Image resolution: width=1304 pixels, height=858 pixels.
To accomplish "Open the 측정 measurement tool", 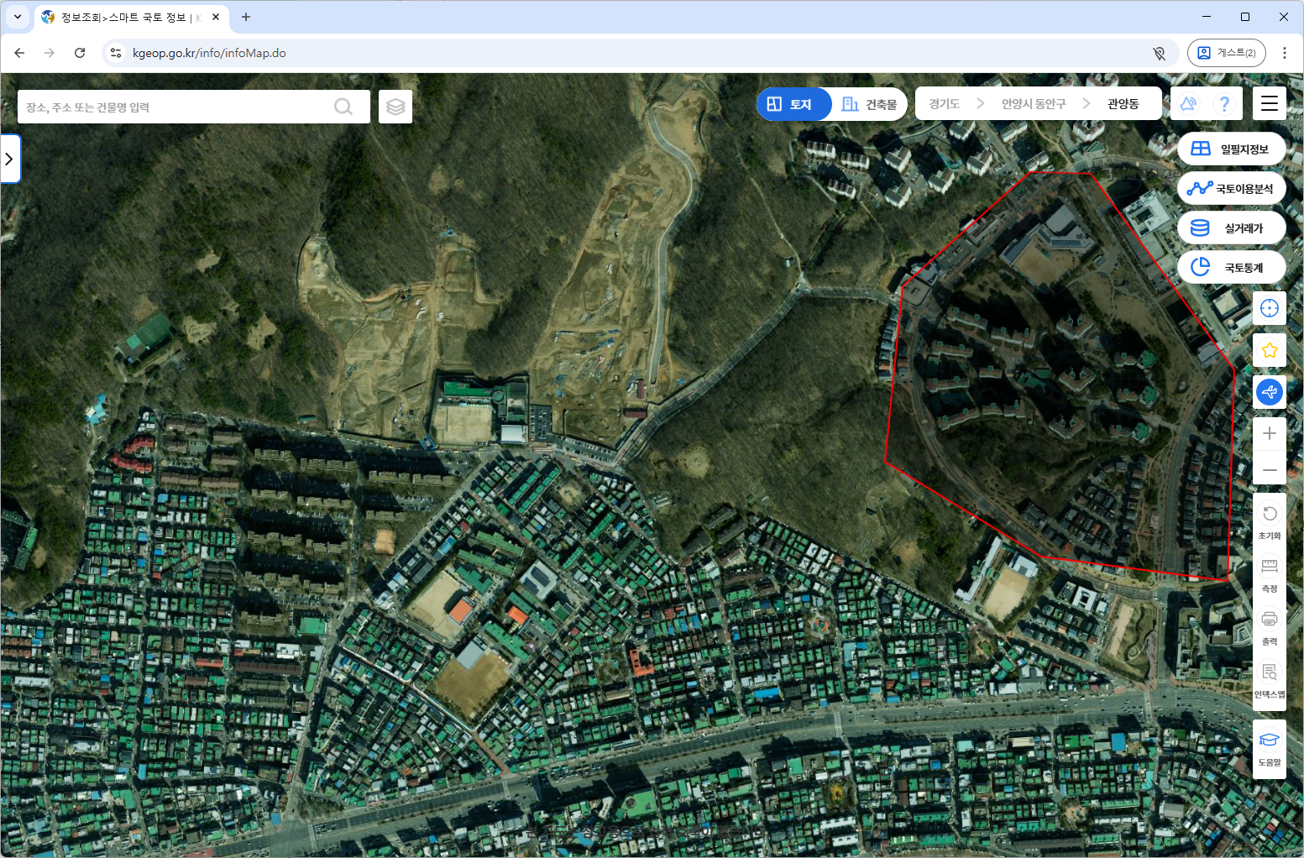I will (x=1270, y=575).
